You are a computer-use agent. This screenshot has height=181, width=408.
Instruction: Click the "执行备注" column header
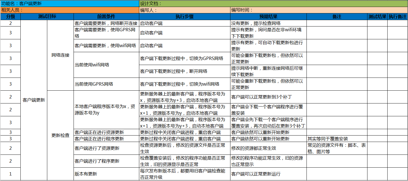point(397,16)
